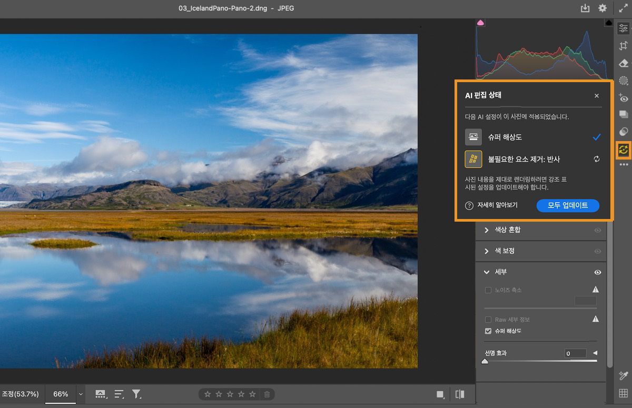Uncheck the 슈퍼 해상도 checkbox
Viewport: 632px width, 408px height.
pos(488,331)
